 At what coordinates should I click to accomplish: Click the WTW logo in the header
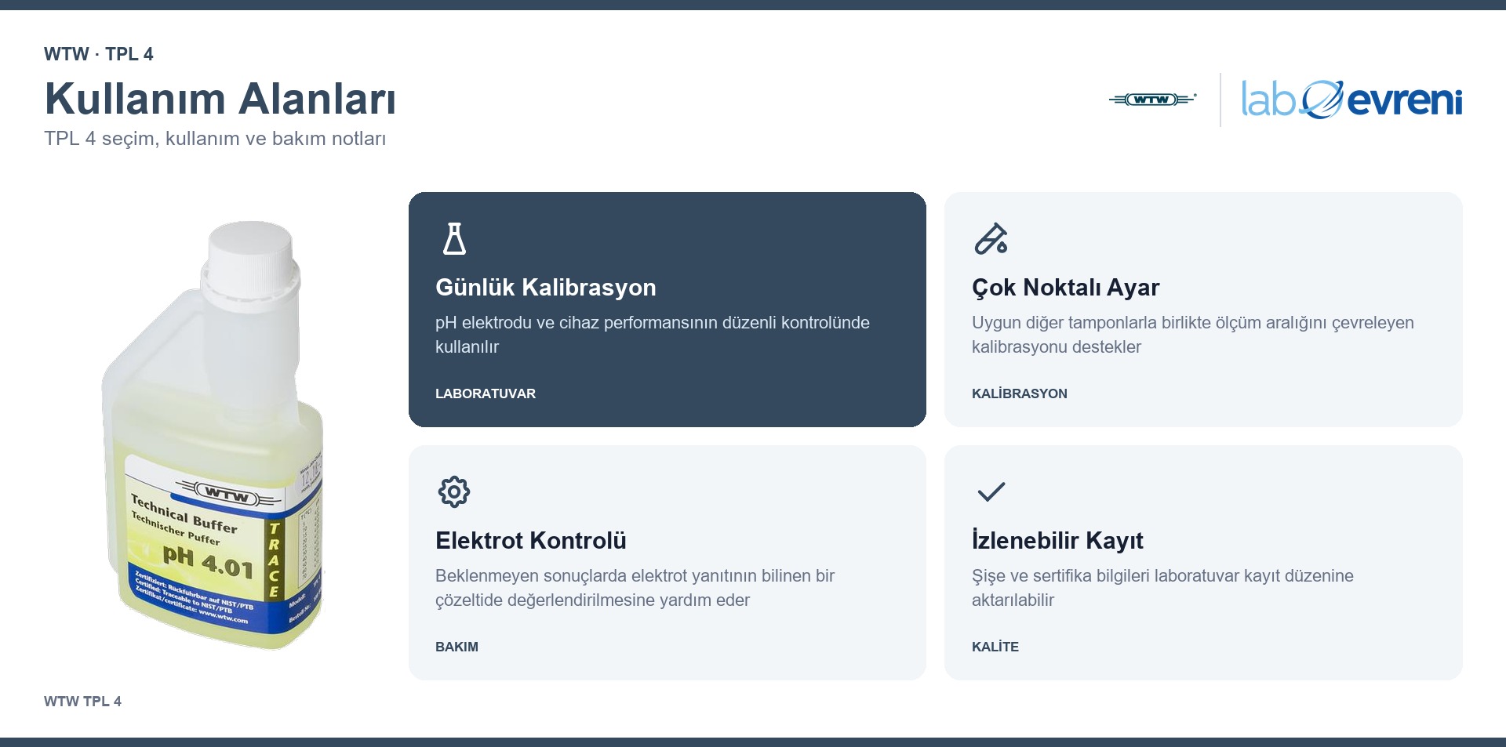tap(1152, 100)
